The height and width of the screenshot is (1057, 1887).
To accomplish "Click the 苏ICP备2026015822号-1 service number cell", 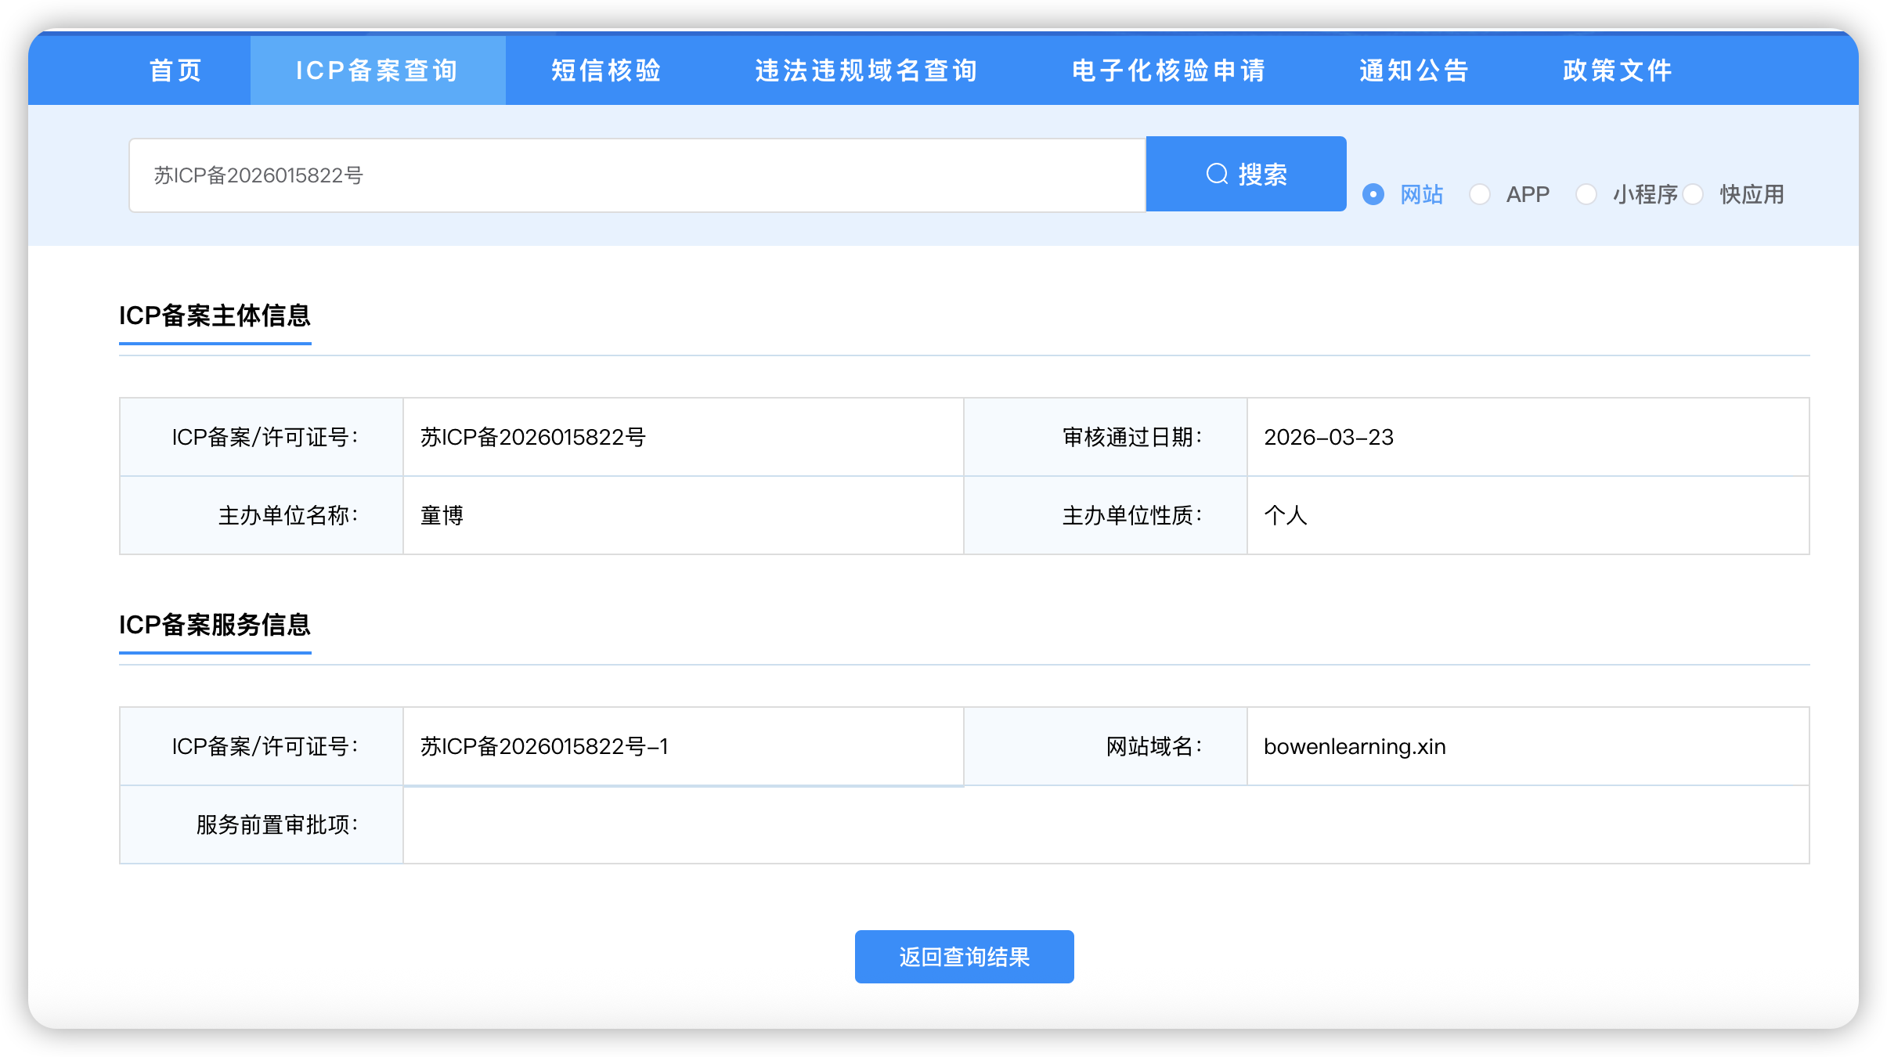I will click(545, 747).
